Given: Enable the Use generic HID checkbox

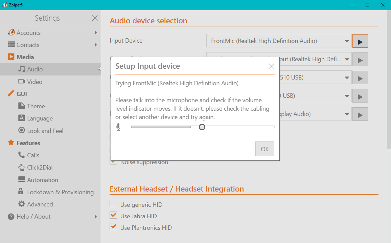Looking at the screenshot, I should tap(113, 204).
